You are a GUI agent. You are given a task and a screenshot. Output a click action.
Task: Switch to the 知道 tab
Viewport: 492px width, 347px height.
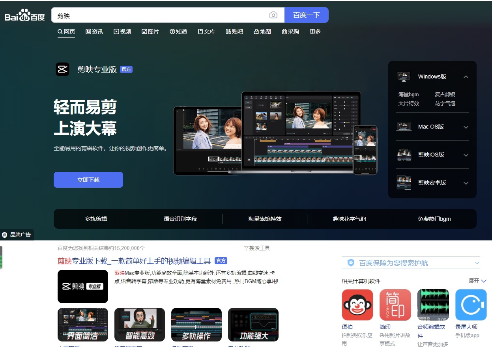pyautogui.click(x=178, y=32)
